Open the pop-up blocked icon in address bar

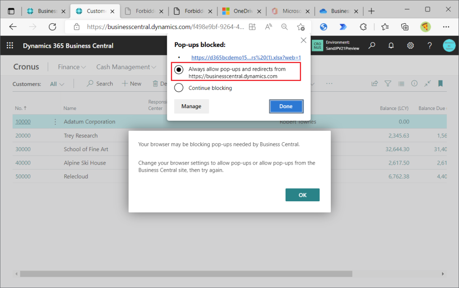[252, 27]
